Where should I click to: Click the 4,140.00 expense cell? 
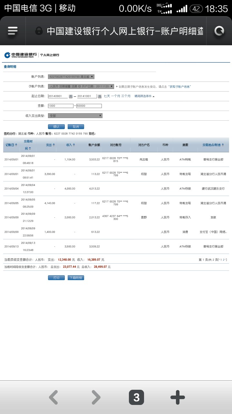coord(50,203)
